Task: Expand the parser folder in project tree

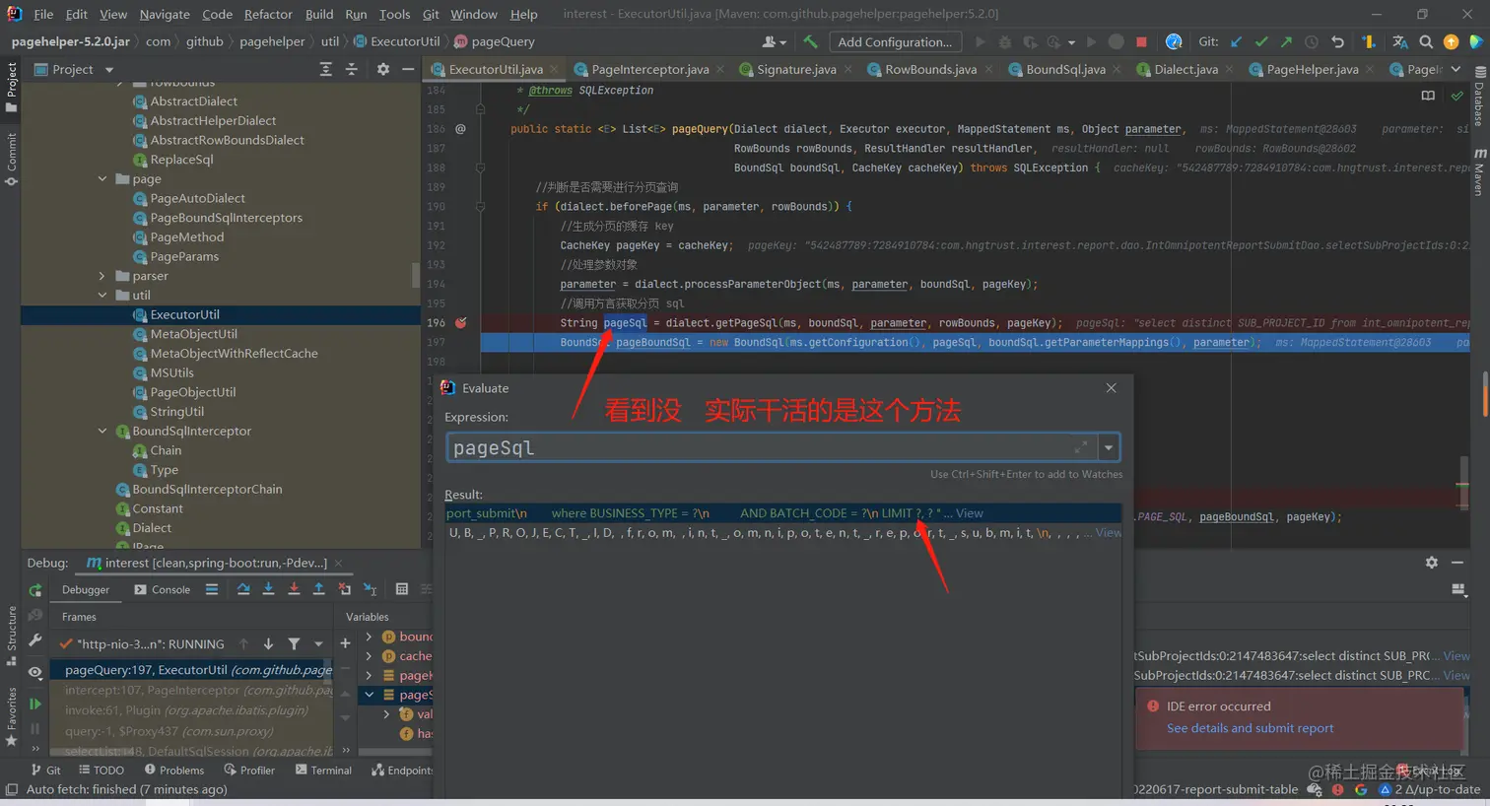Action: coord(102,276)
